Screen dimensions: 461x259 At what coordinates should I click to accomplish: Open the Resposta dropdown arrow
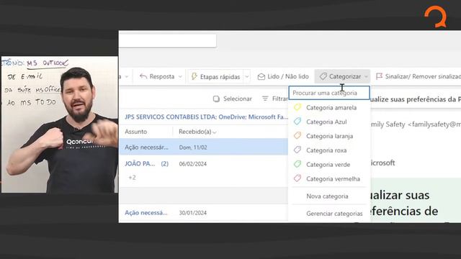[x=180, y=77]
